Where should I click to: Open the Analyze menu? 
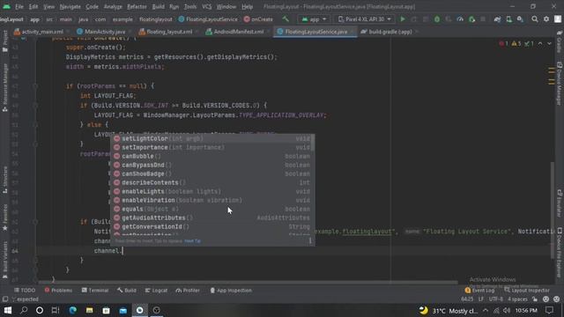pos(113,7)
